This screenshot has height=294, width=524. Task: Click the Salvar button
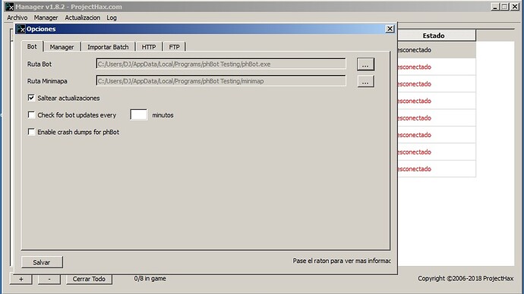[x=42, y=262]
